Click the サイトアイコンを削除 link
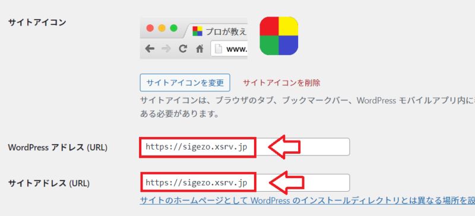 pos(281,82)
